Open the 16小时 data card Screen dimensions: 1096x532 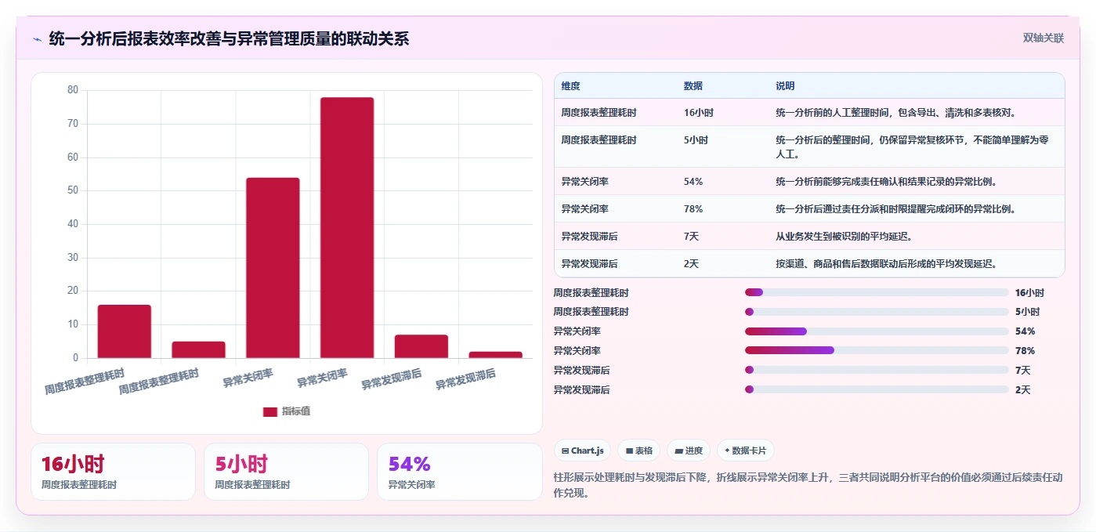coord(113,472)
